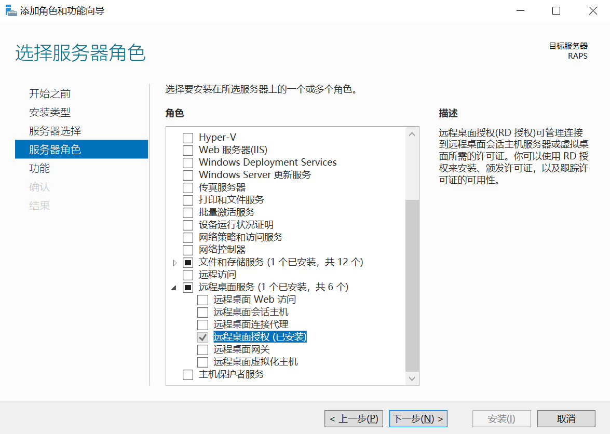Image resolution: width=610 pixels, height=434 pixels.
Task: Tick the 网络策略和访问服务 checkbox
Action: (x=188, y=237)
